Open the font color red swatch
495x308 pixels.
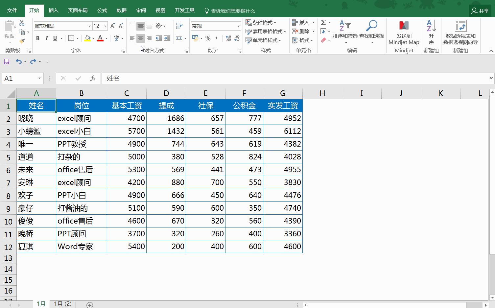(x=100, y=38)
